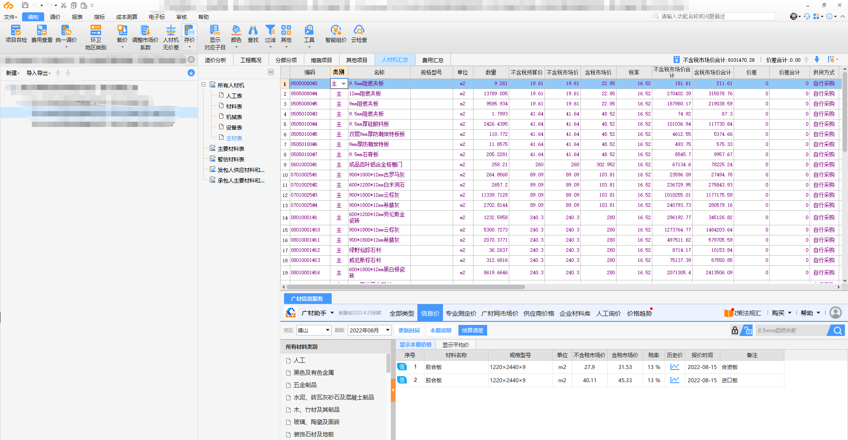Viewport: 848px width, 440px height.
Task: Open the 地区 佛山 dropdown
Action: (314, 330)
